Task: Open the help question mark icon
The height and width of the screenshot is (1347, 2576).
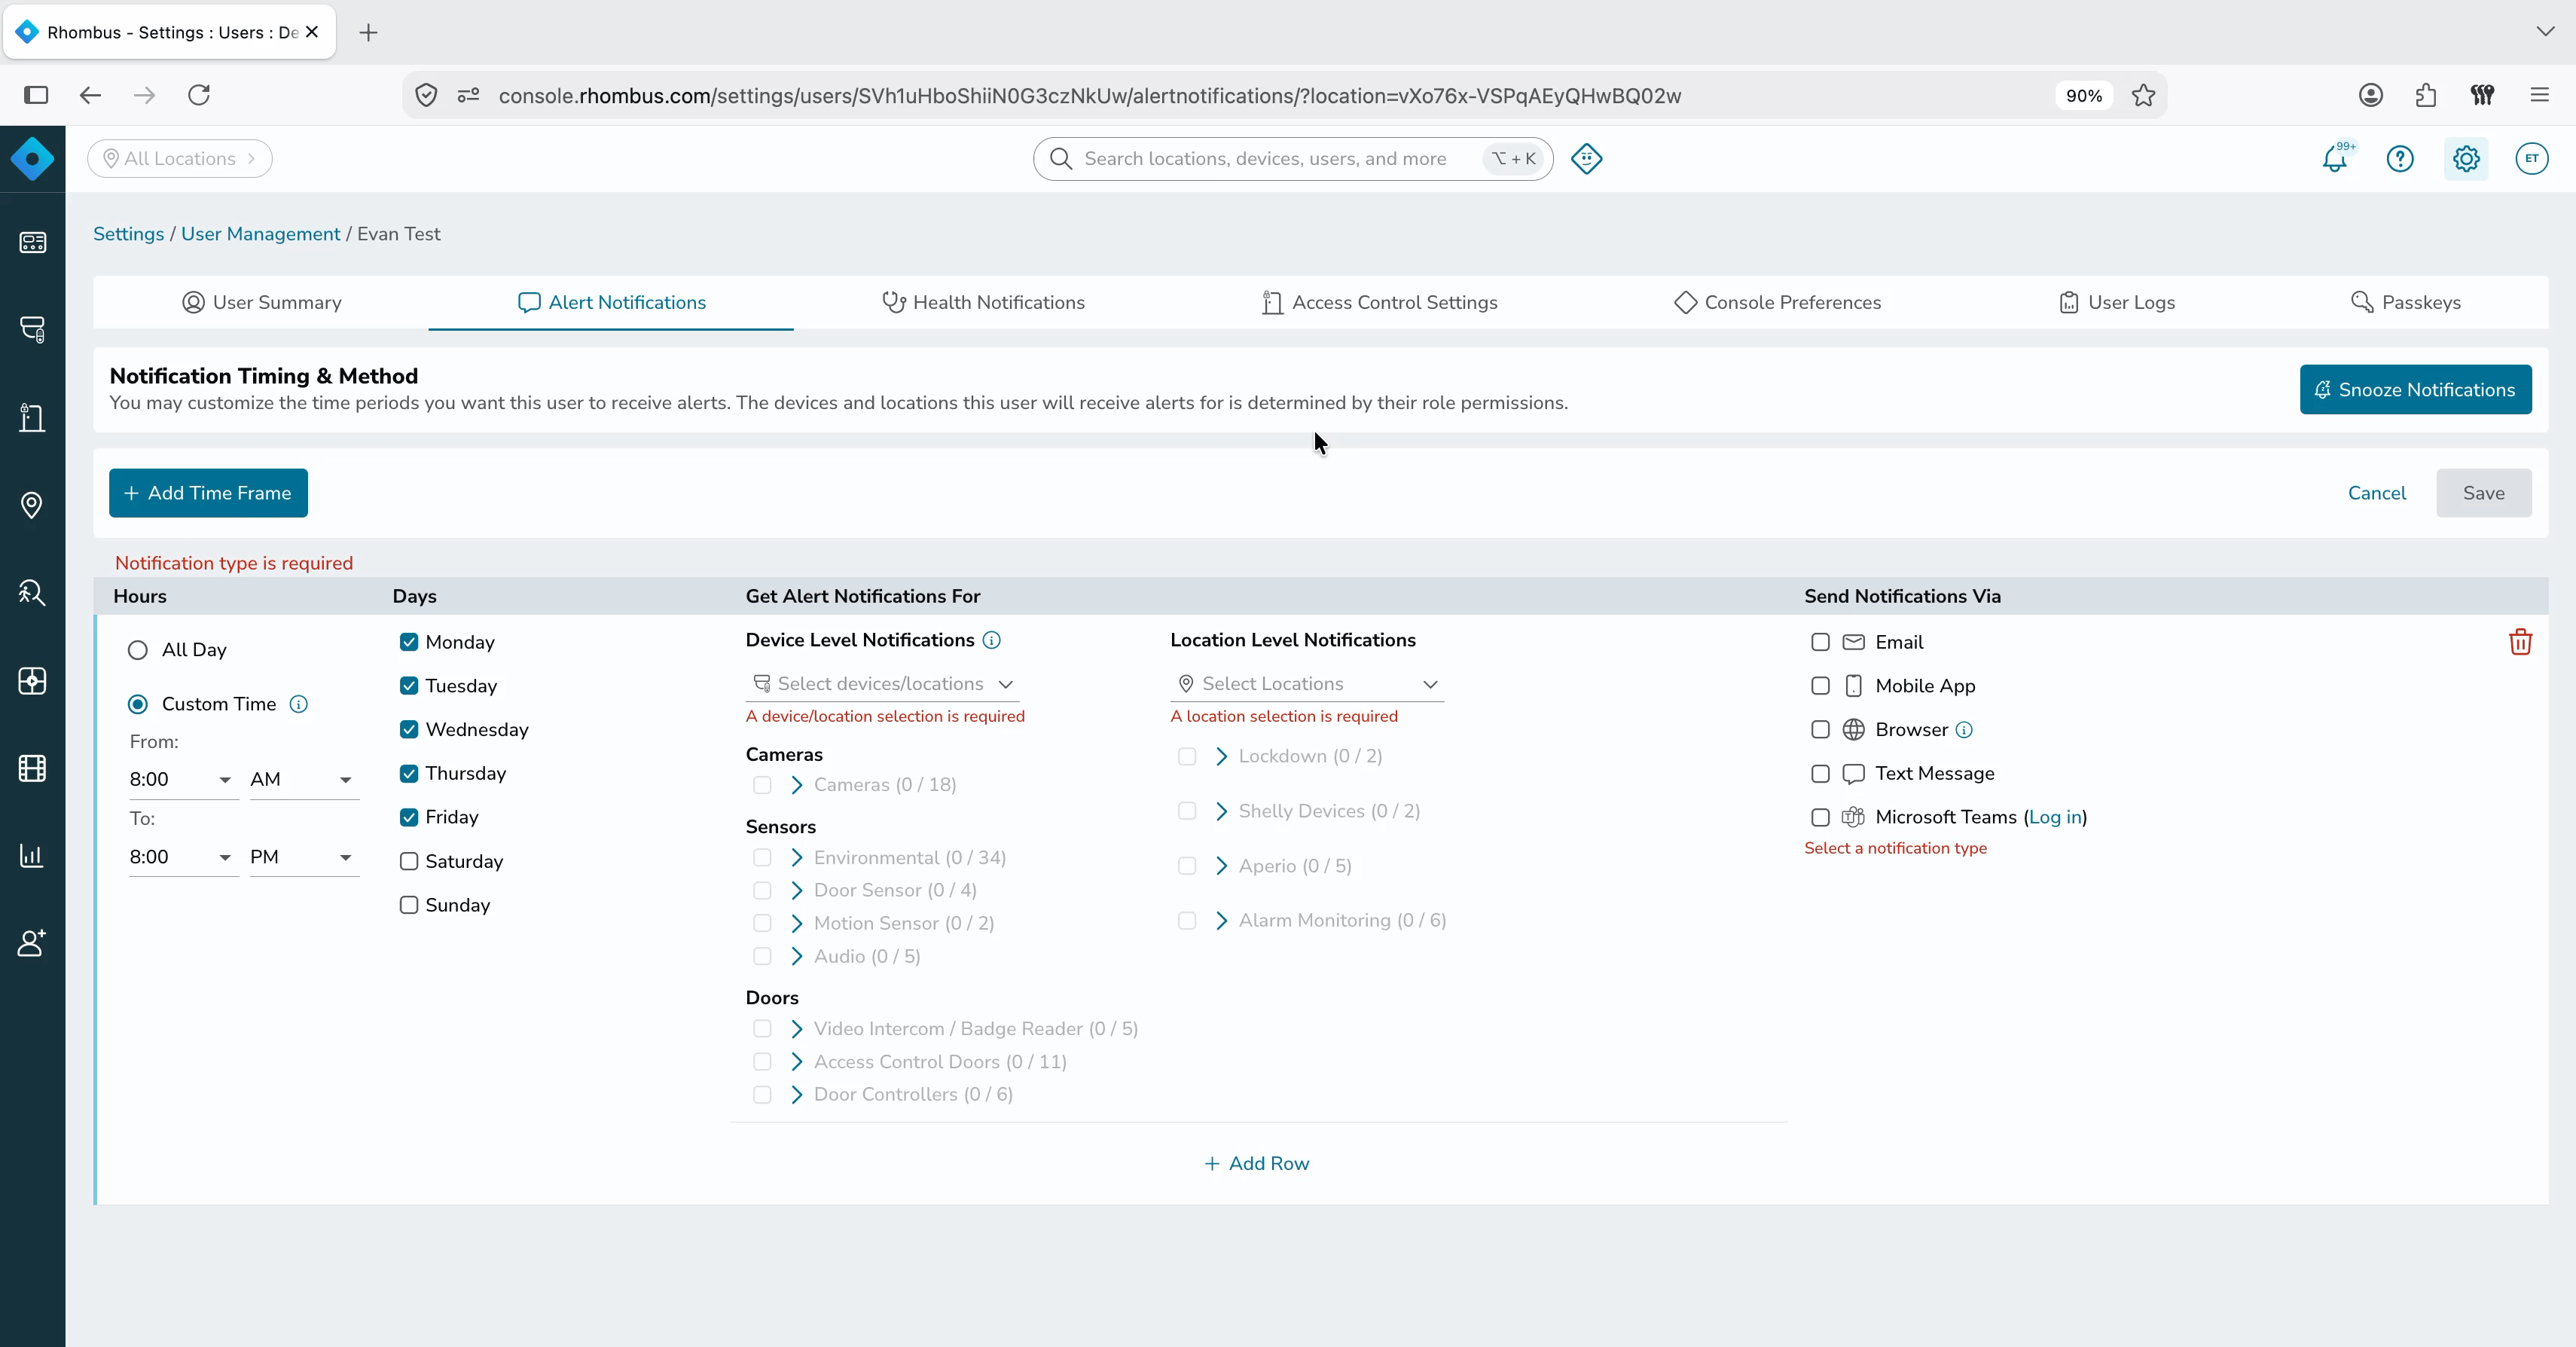Action: (x=2400, y=159)
